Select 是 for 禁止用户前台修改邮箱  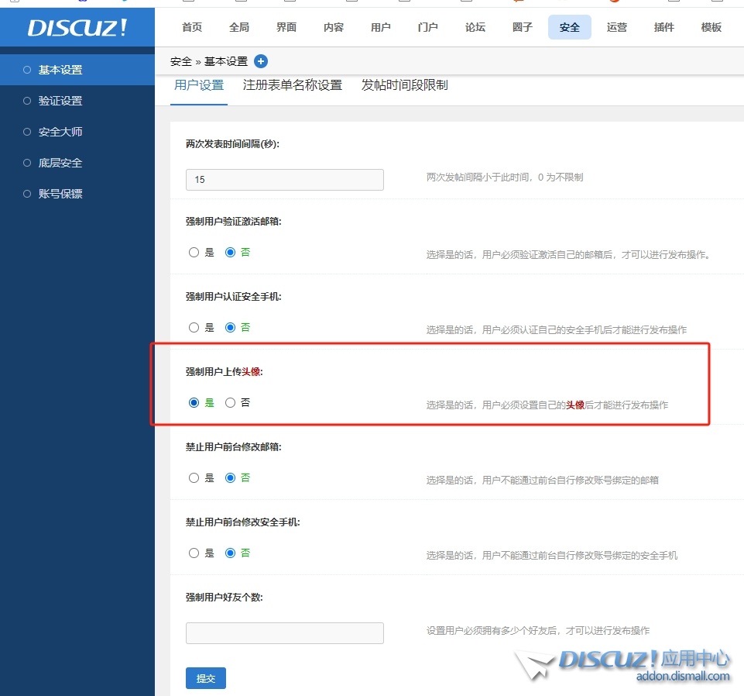194,478
